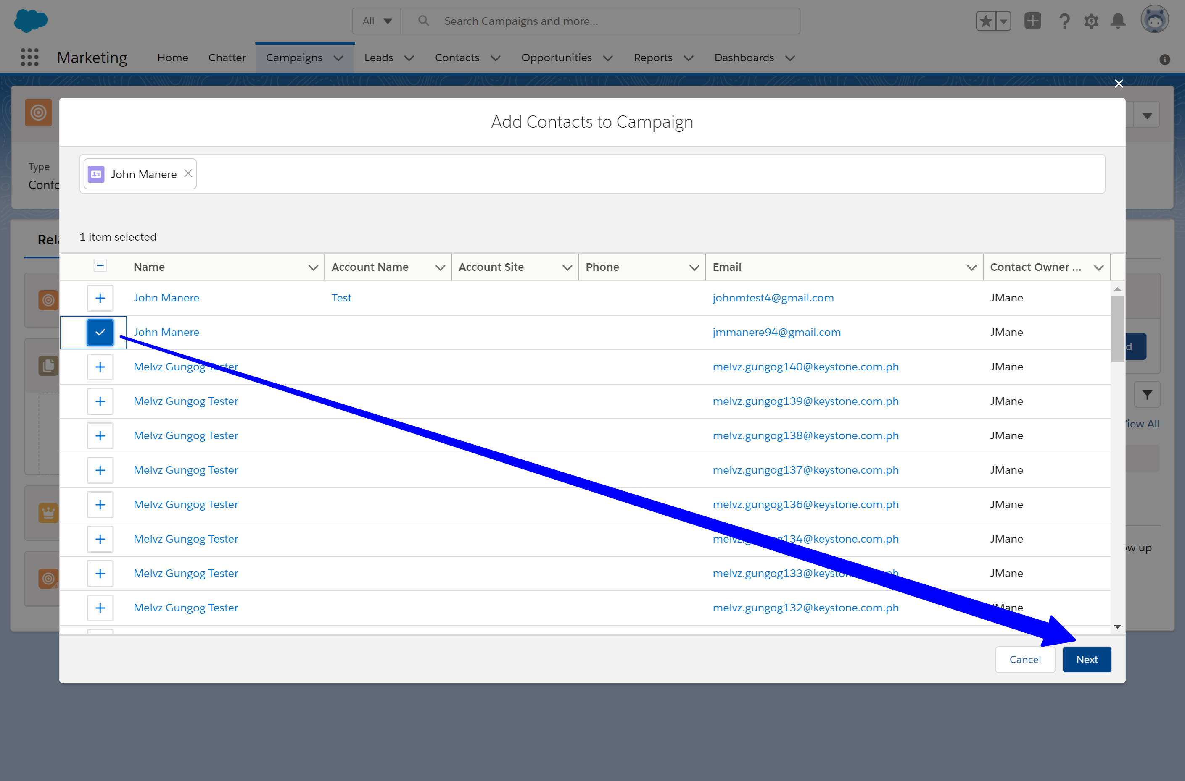Click the Next button
The height and width of the screenshot is (781, 1185).
(1087, 660)
